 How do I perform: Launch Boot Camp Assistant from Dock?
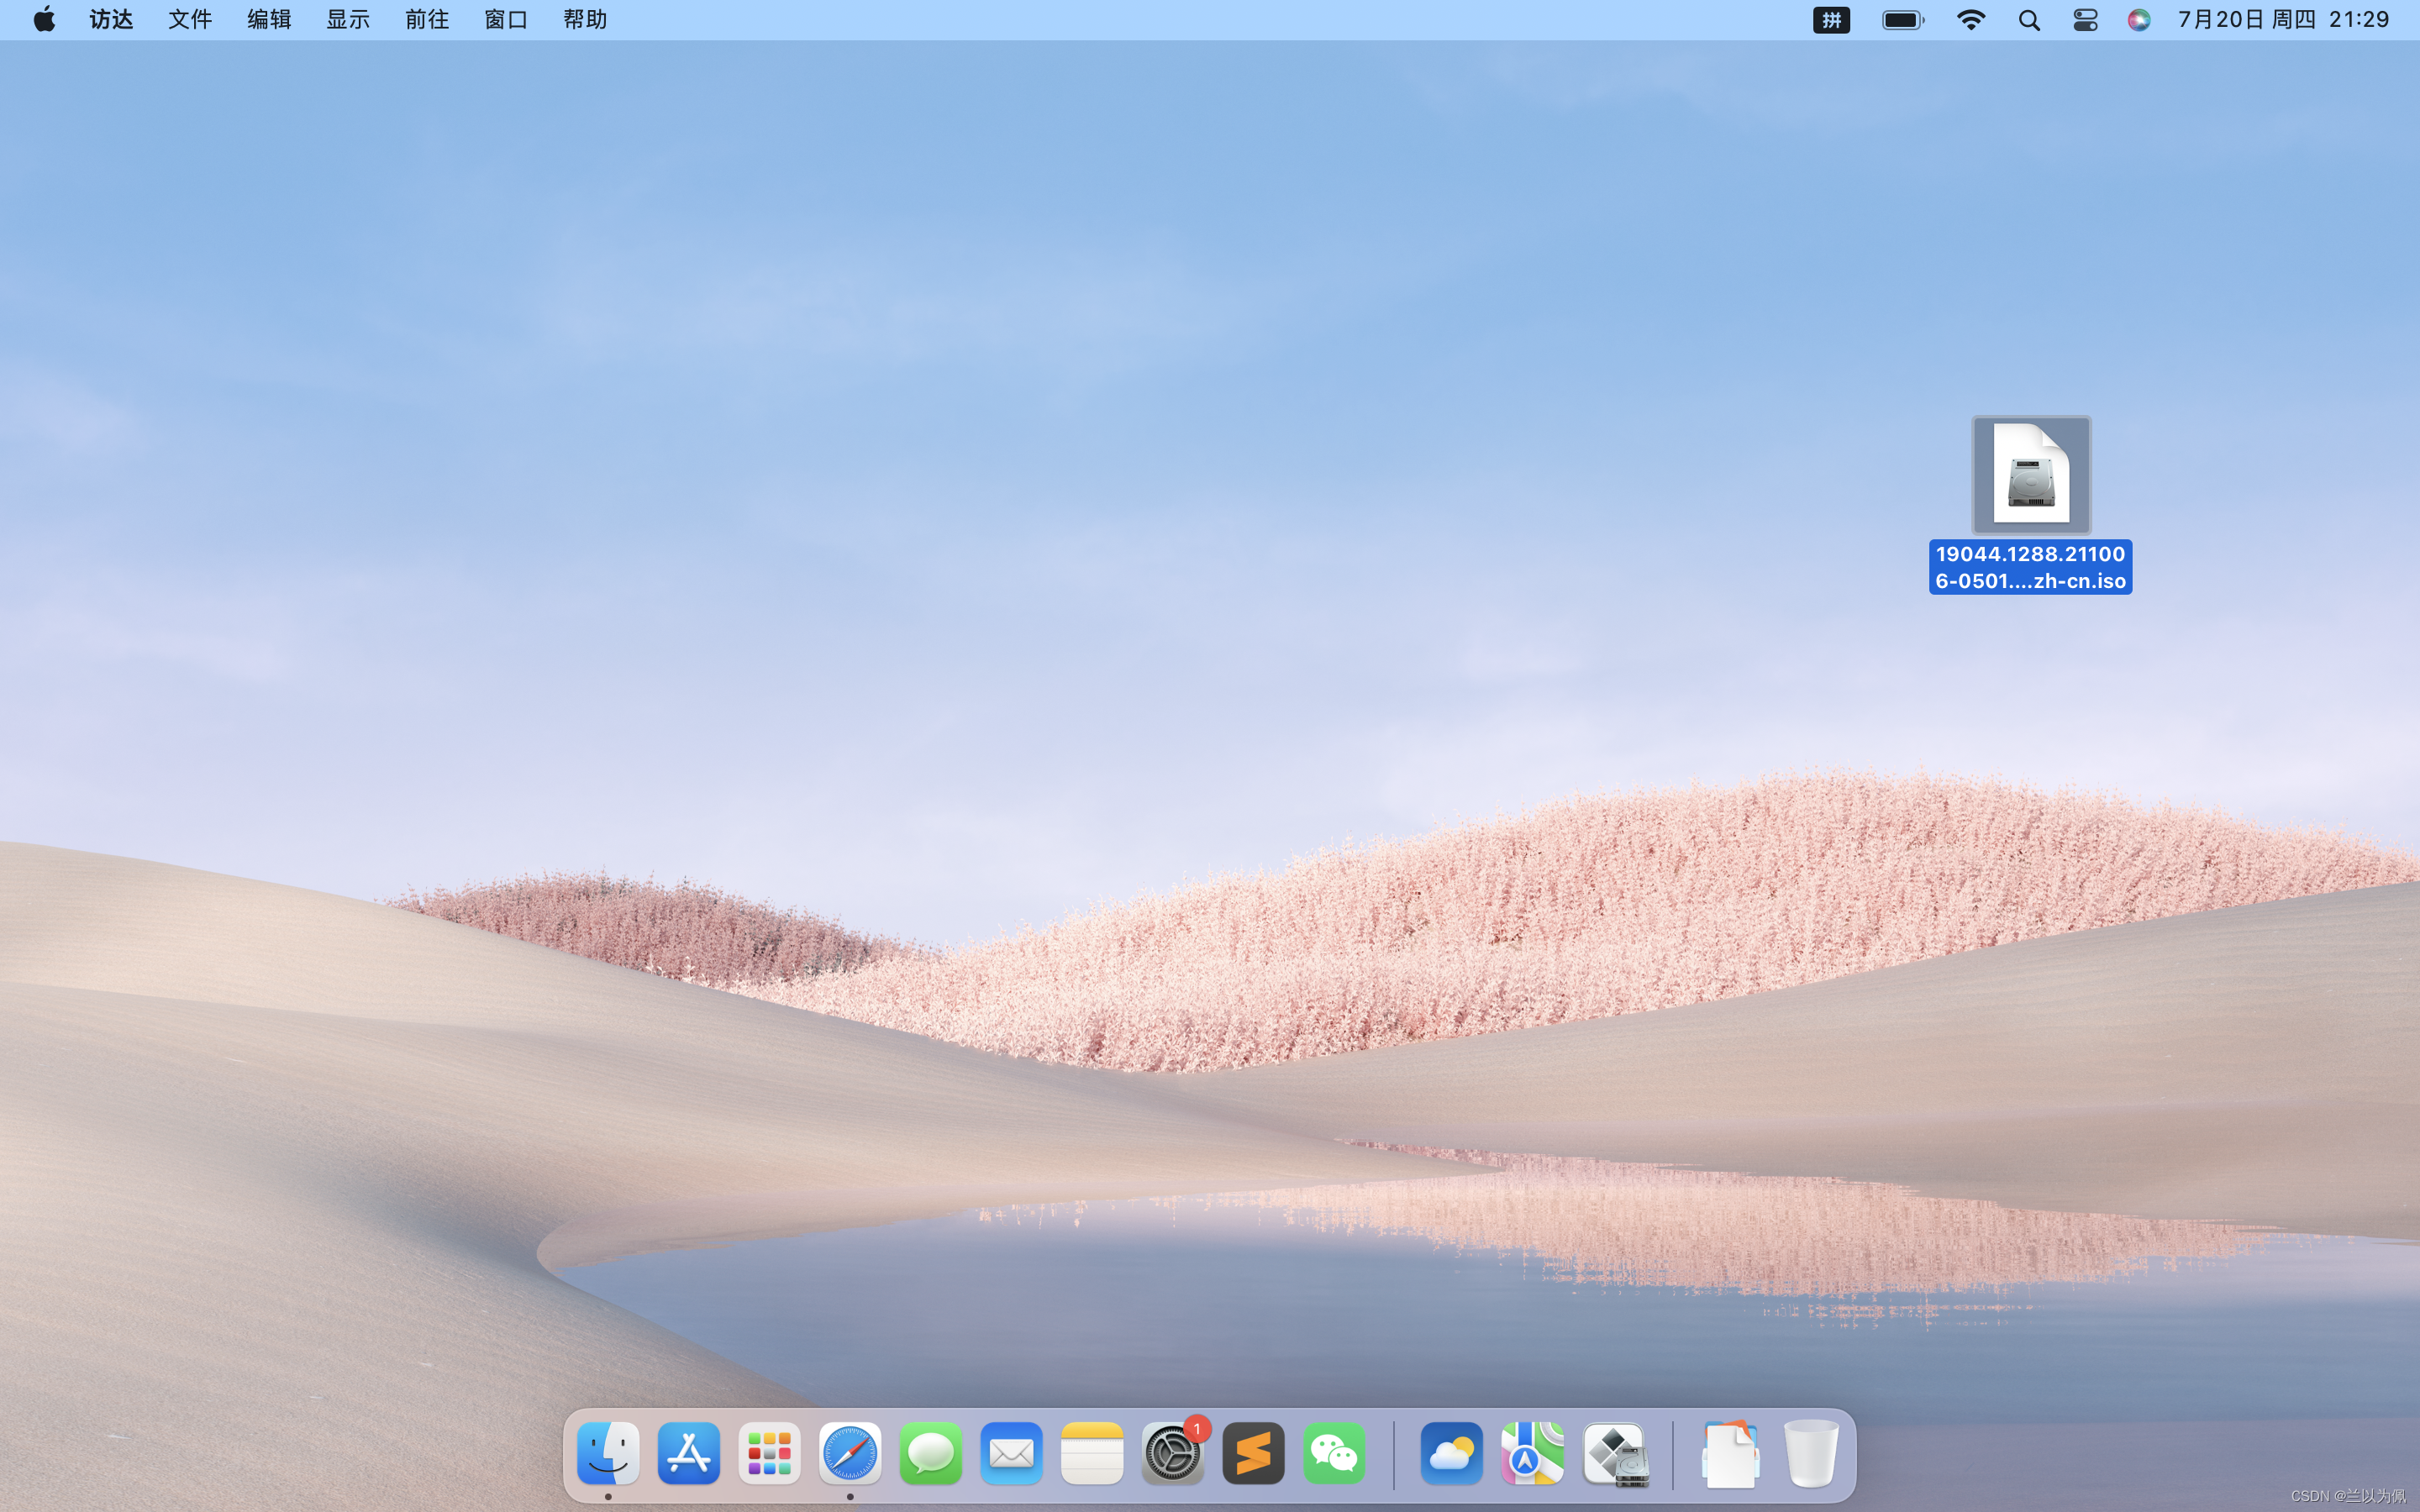[x=1613, y=1453]
